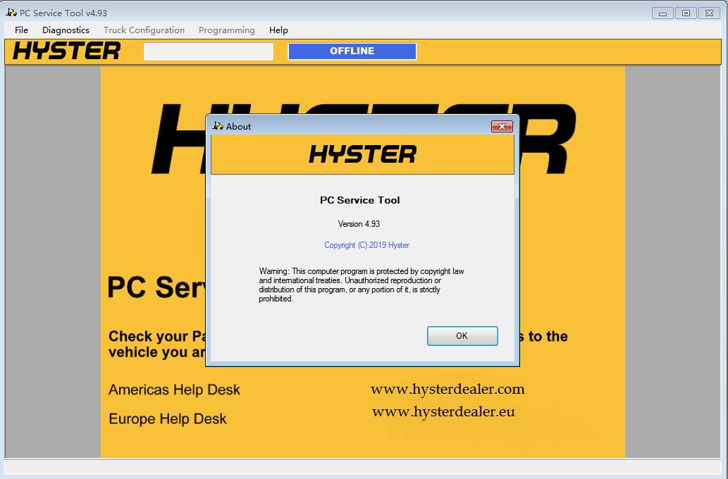Close the About dialog with its red X
Image resolution: width=728 pixels, height=479 pixels.
click(x=502, y=126)
